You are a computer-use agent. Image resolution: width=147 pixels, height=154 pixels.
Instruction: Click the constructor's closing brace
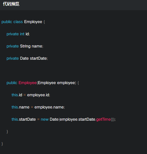point(7,132)
